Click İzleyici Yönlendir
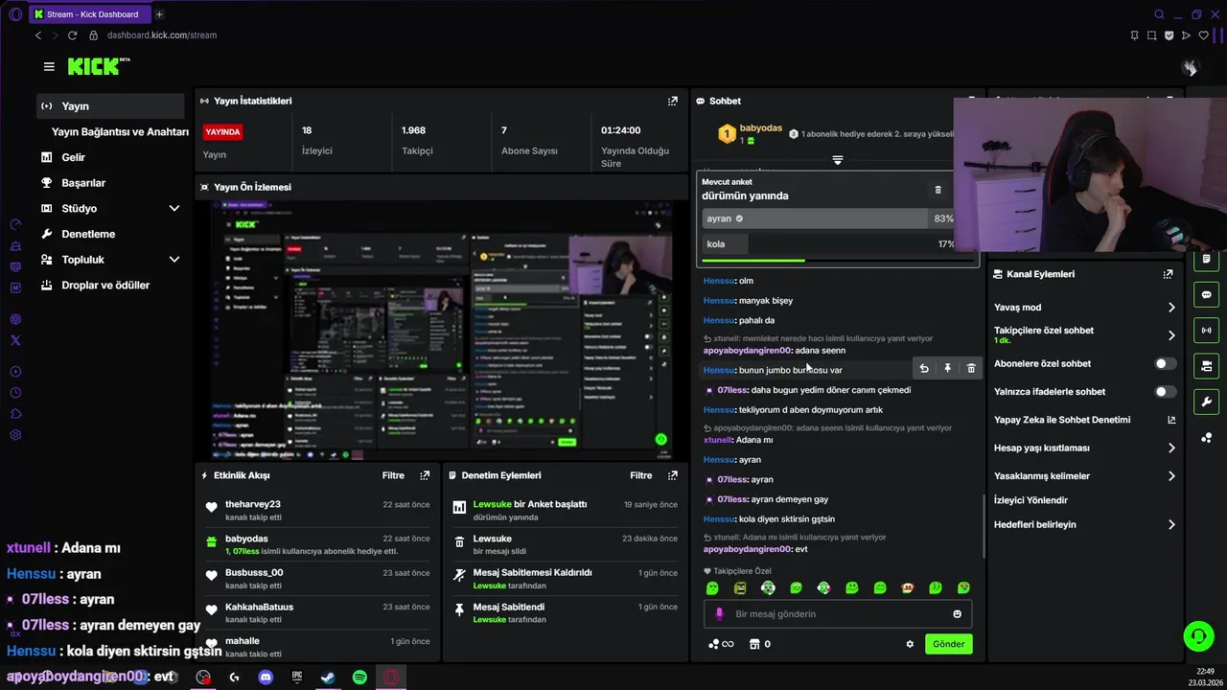 click(x=1030, y=500)
